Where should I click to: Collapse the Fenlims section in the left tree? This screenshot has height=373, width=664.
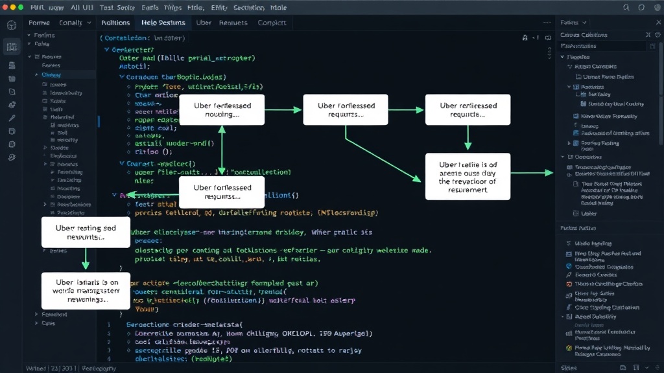29,35
